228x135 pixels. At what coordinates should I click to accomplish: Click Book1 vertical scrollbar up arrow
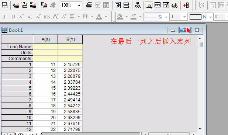(x=200, y=38)
